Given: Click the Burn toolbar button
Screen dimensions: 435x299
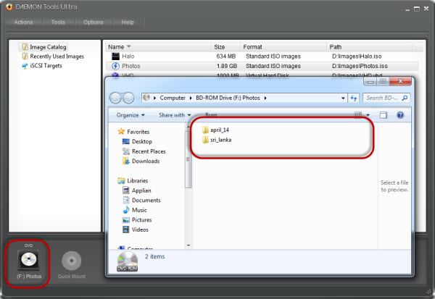Looking at the screenshot, I should pyautogui.click(x=211, y=114).
